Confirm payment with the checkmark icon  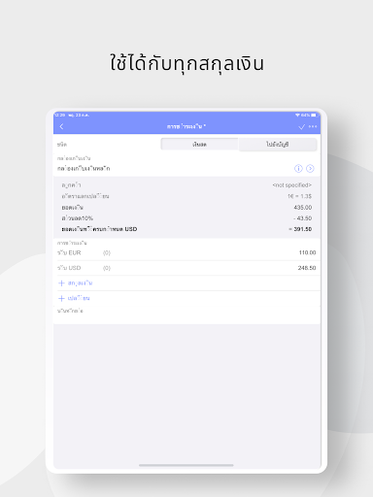point(301,126)
